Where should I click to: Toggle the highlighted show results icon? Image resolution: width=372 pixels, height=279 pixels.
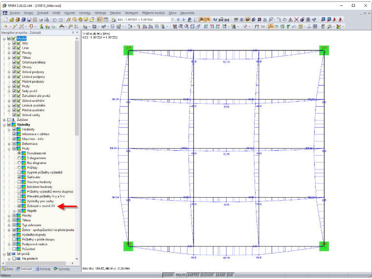click(202, 20)
